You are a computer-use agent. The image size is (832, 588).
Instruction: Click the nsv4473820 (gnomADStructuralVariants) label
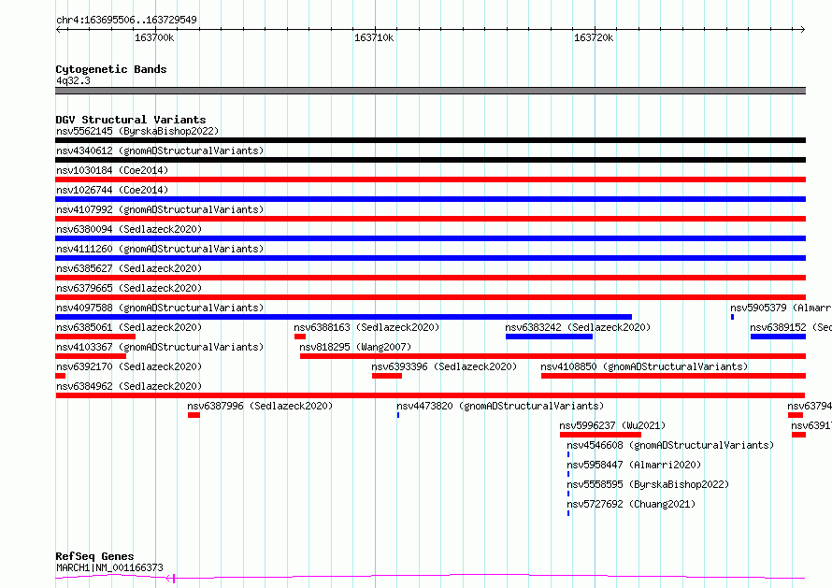[500, 406]
